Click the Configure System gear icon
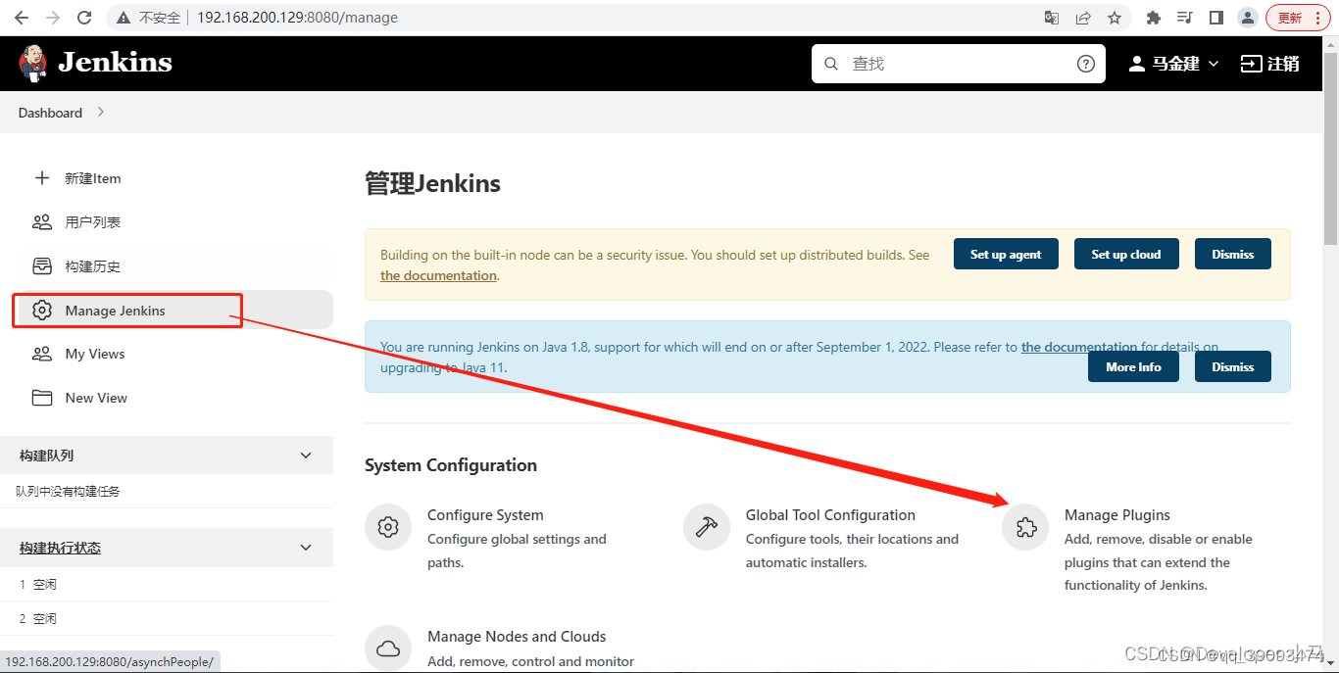The image size is (1339, 673). (388, 527)
